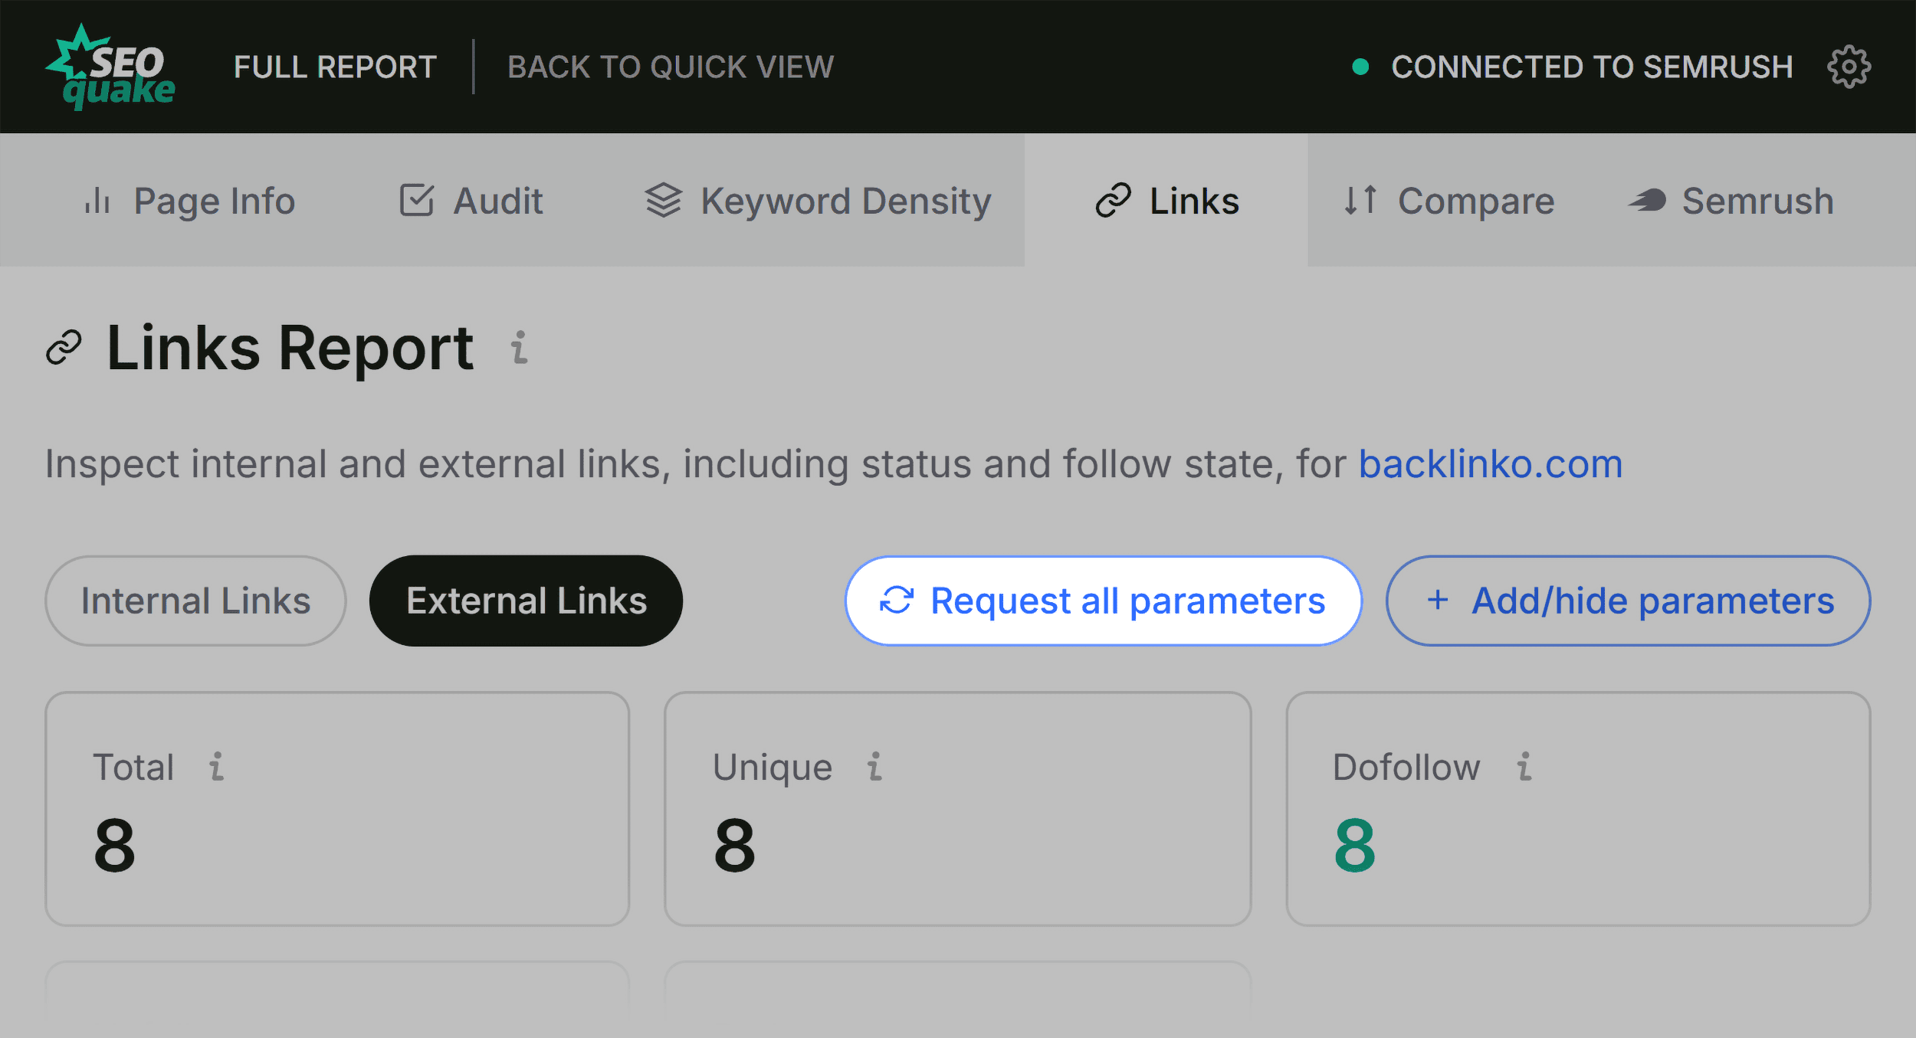Screen dimensions: 1916x1038
Task: Open Add/hide parameters
Action: (x=1629, y=601)
